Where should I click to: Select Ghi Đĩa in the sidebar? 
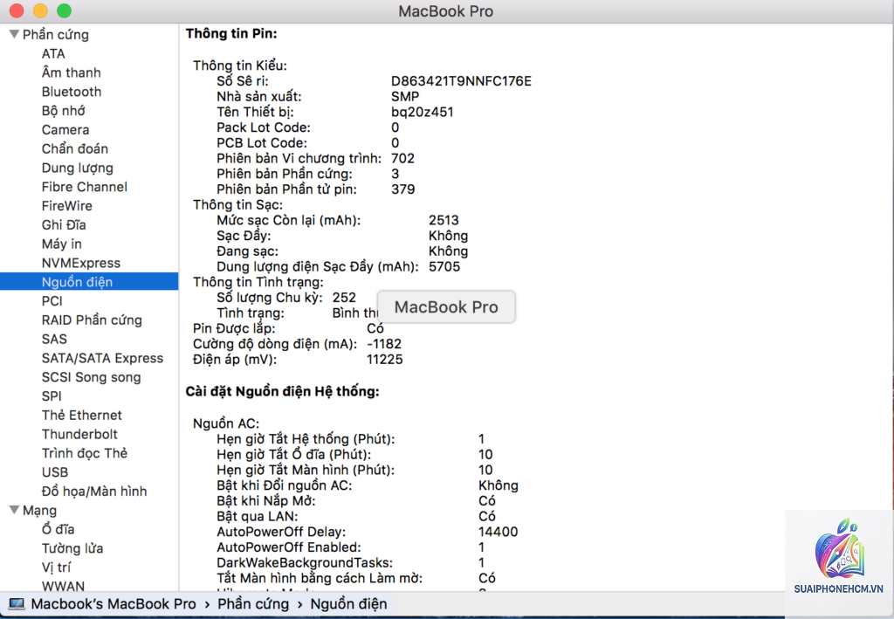[x=64, y=225]
